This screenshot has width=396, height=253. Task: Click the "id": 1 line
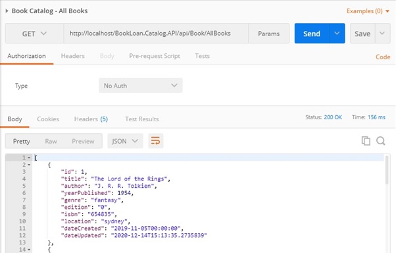coord(74,172)
